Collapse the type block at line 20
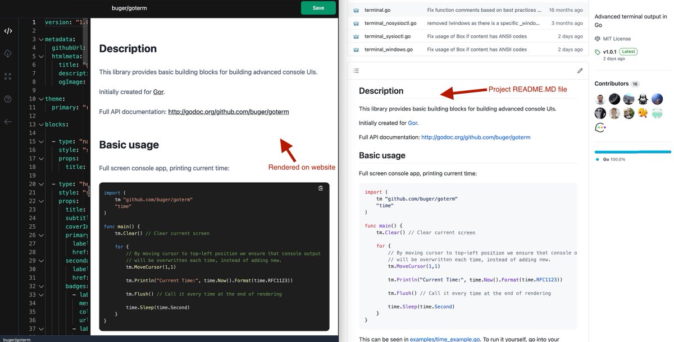Screen dimensions: 674x342 pyautogui.click(x=41, y=184)
